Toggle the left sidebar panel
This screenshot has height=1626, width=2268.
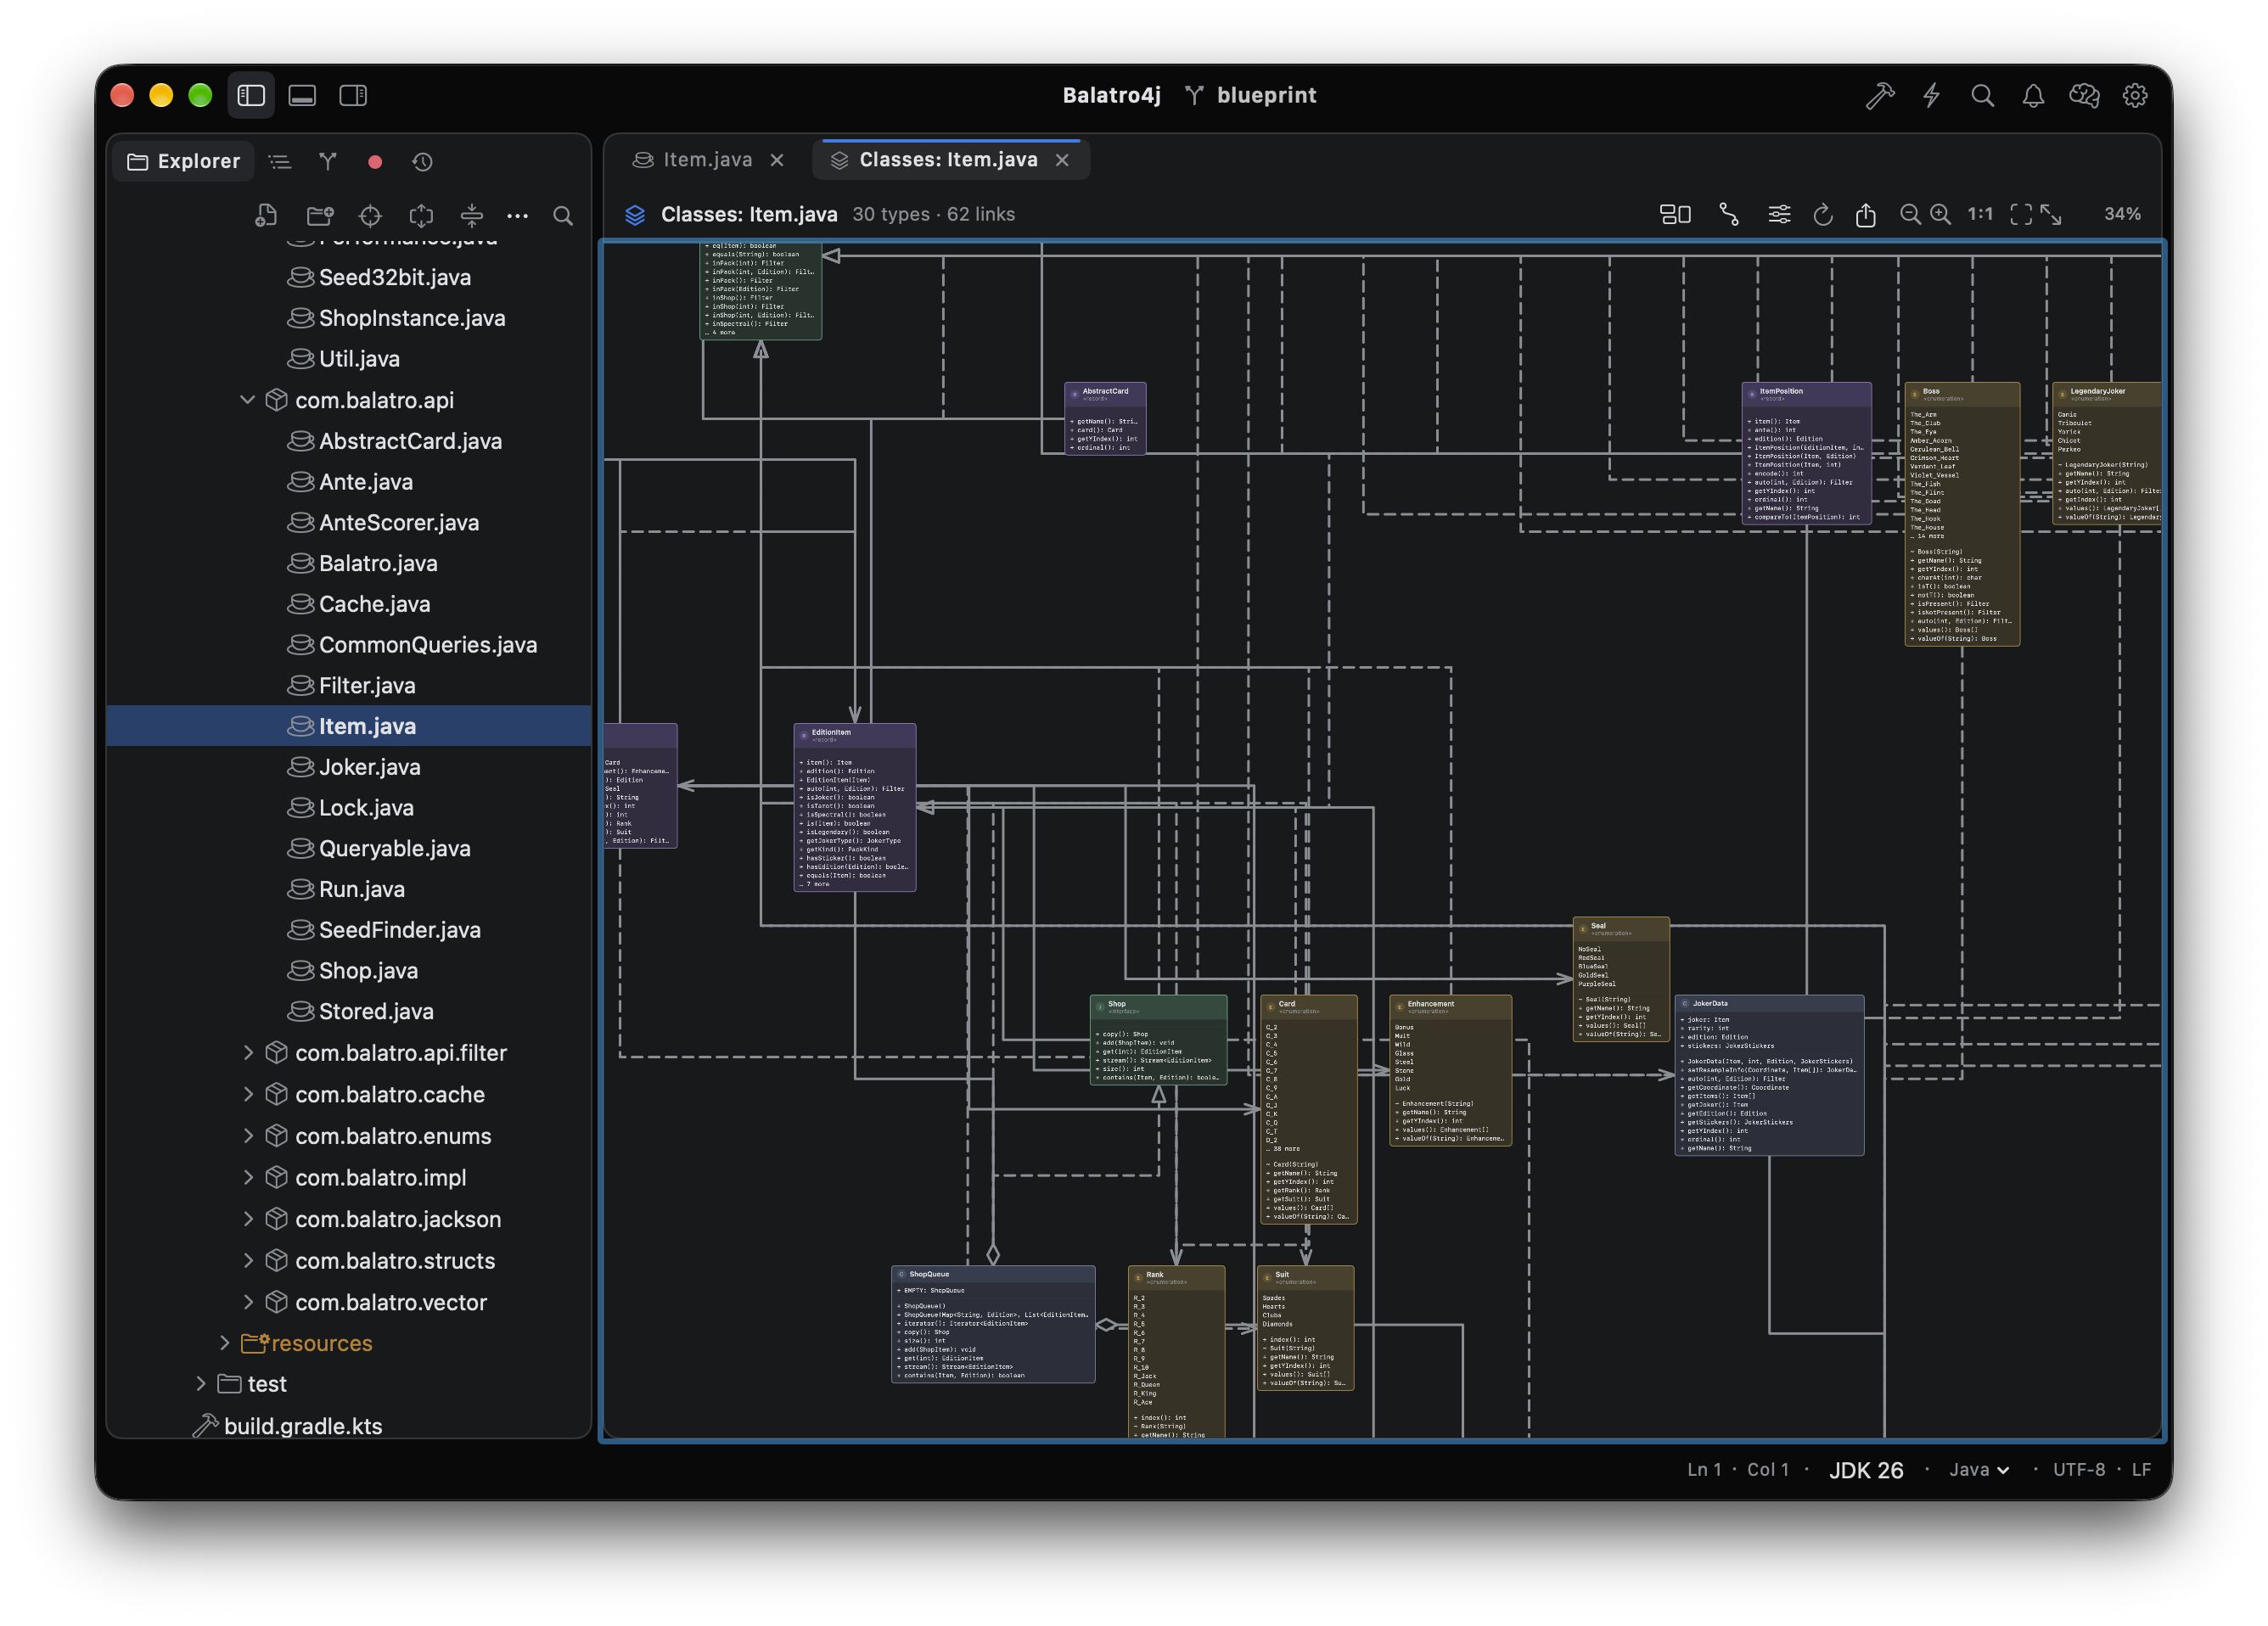click(251, 95)
